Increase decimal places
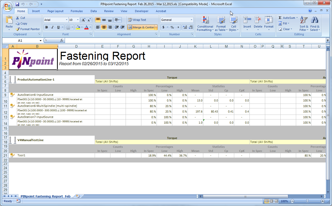The image size is (332, 206). [x=185, y=27]
